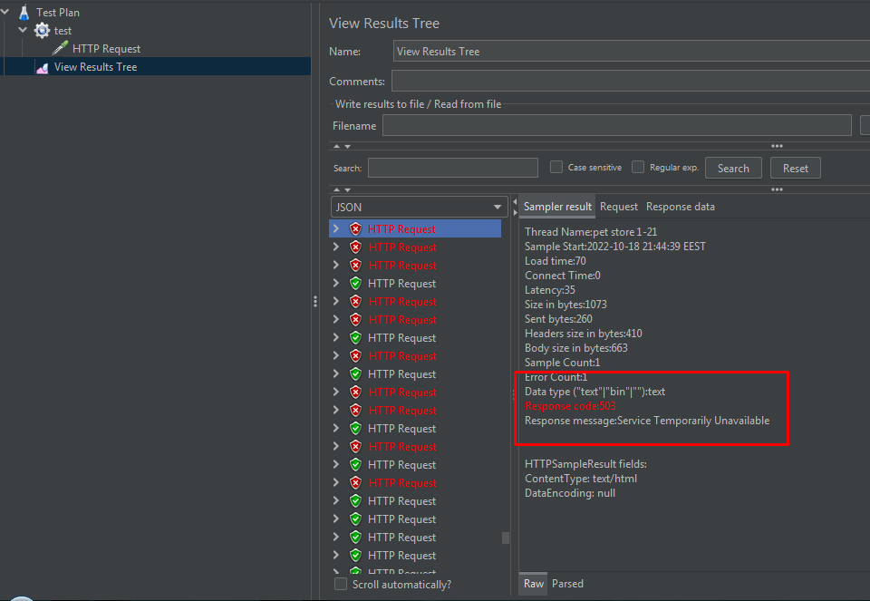
Task: Switch to the Request tab
Action: (x=619, y=207)
